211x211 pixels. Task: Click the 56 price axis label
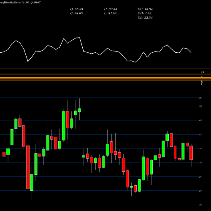click(200, 98)
